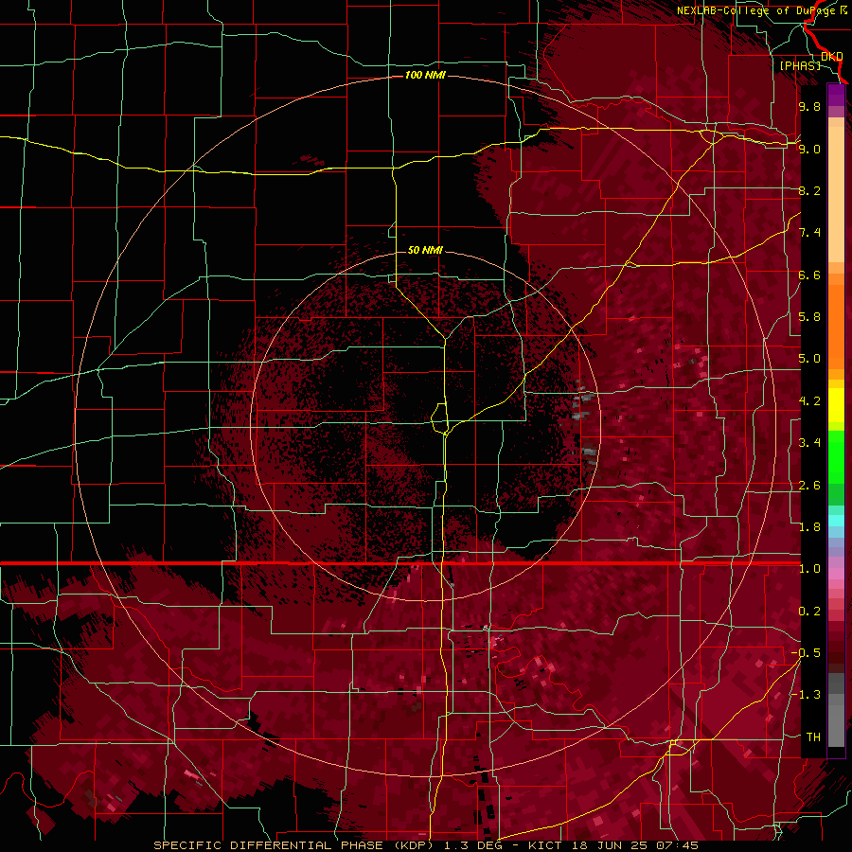Click the 9.8 color scale value
Screen dimensions: 852x852
[x=809, y=106]
